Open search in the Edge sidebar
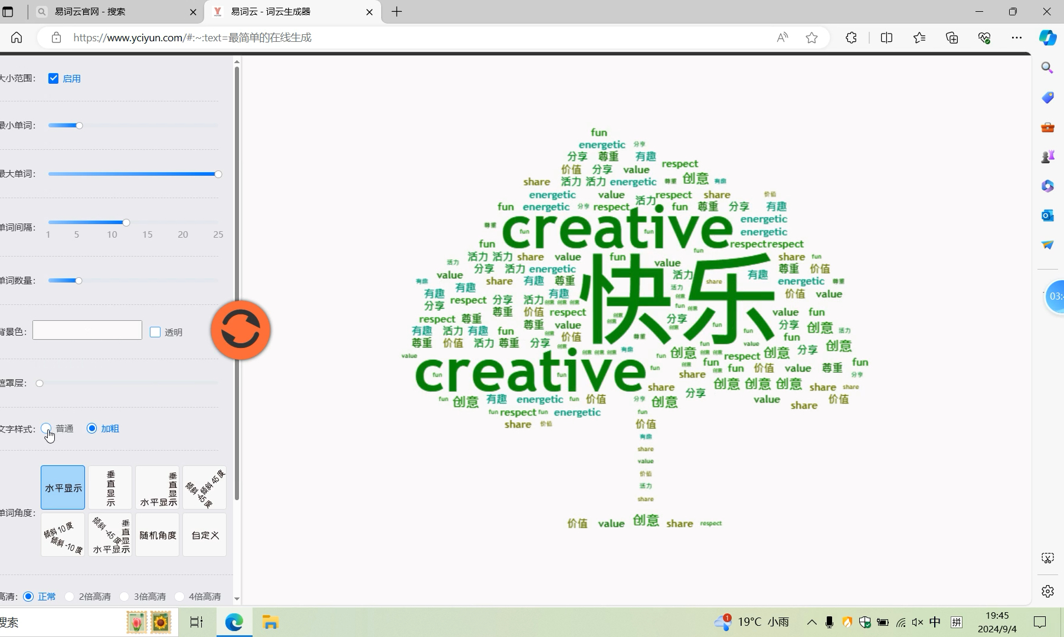This screenshot has height=637, width=1064. (x=1047, y=68)
